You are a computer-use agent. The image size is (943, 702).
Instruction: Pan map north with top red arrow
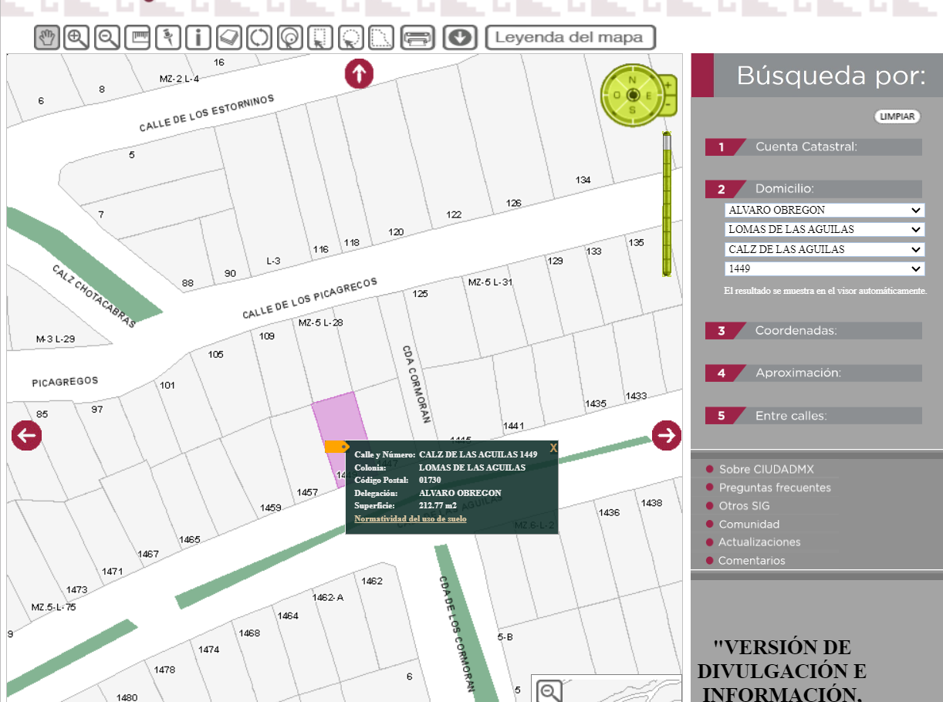point(359,74)
